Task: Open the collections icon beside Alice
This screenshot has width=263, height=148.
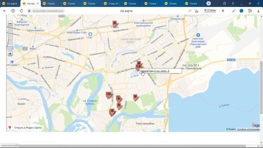Action: coord(250,11)
